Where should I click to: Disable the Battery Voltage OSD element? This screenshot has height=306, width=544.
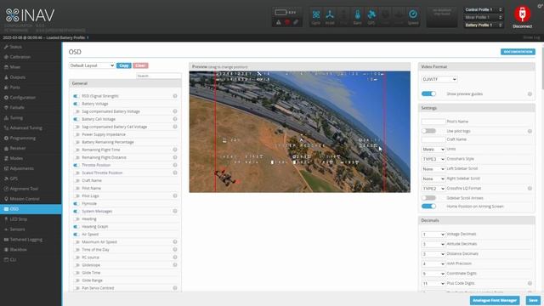point(76,104)
